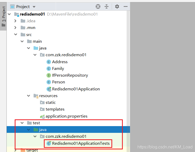Select redisdemo01 project root name

(x=32, y=14)
